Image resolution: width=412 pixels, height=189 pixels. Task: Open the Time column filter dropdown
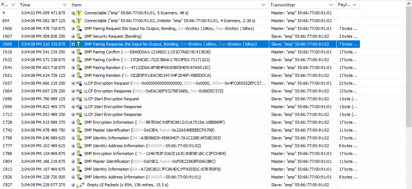coord(64,5)
